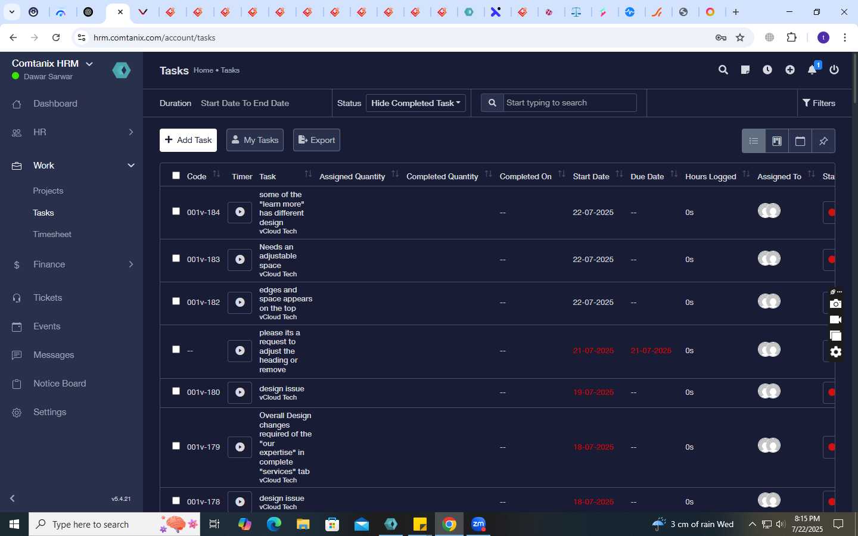Open the search icon in header

[x=723, y=70]
